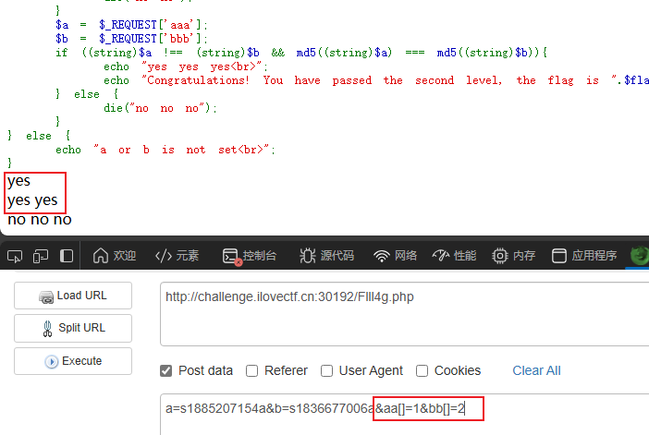Focus the URL field with challenge.ilovectf.cn address
This screenshot has height=435, width=649.
[x=404, y=314]
